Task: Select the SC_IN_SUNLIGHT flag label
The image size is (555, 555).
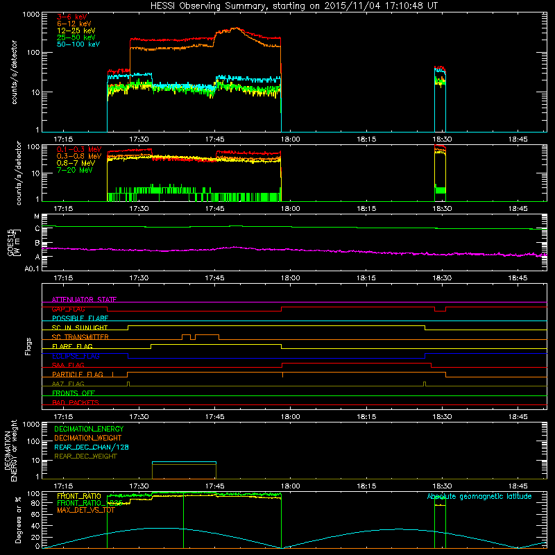Action: [x=80, y=327]
